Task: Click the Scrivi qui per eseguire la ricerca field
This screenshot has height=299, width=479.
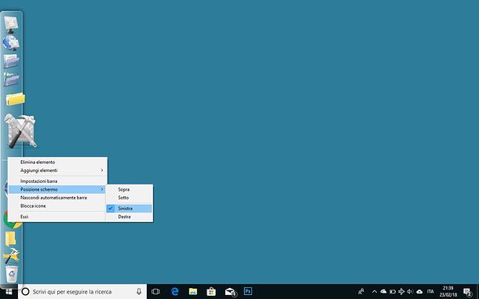Action: (82, 292)
